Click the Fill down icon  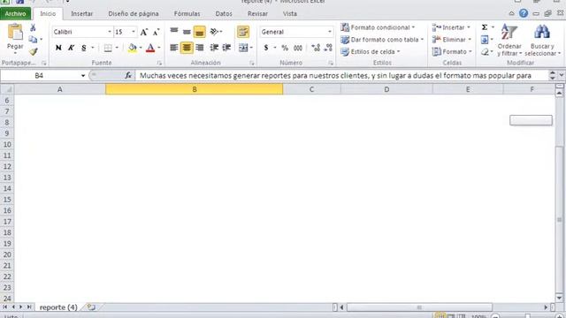[x=485, y=40]
